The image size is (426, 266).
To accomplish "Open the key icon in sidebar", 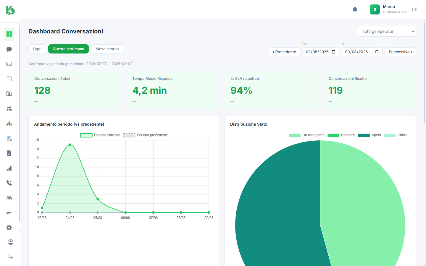I will (x=9, y=213).
